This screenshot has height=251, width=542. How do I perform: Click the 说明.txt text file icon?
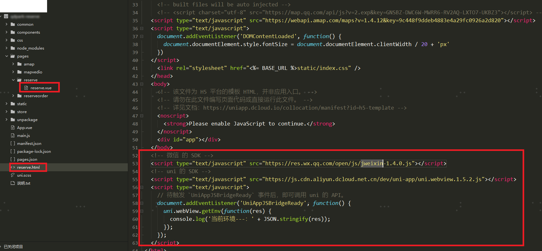coord(13,183)
